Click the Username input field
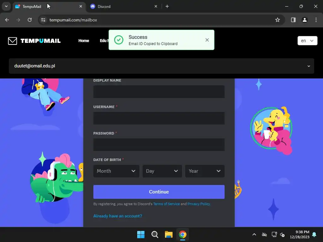This screenshot has height=242, width=323. [x=159, y=118]
